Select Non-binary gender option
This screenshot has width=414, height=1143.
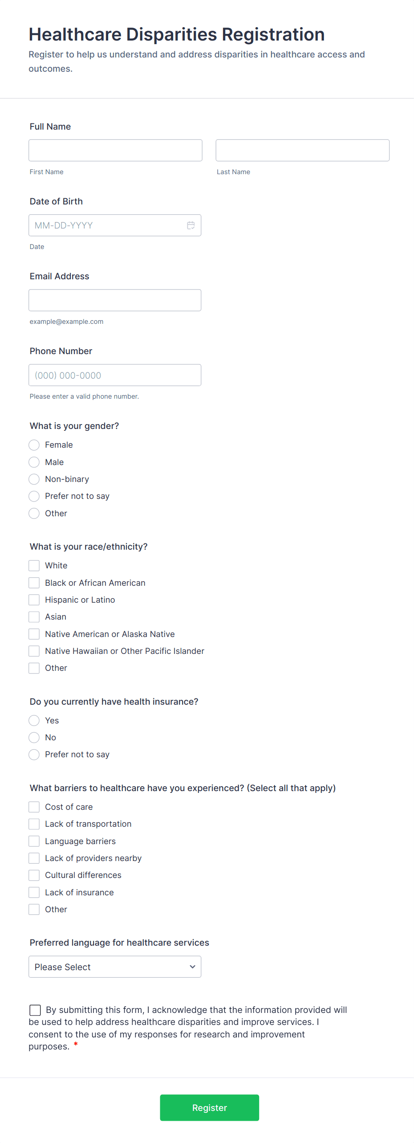click(x=34, y=479)
